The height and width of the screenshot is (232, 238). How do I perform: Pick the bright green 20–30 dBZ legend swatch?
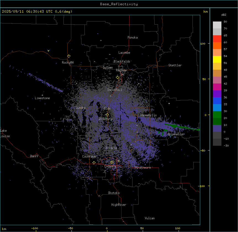coord(217,115)
